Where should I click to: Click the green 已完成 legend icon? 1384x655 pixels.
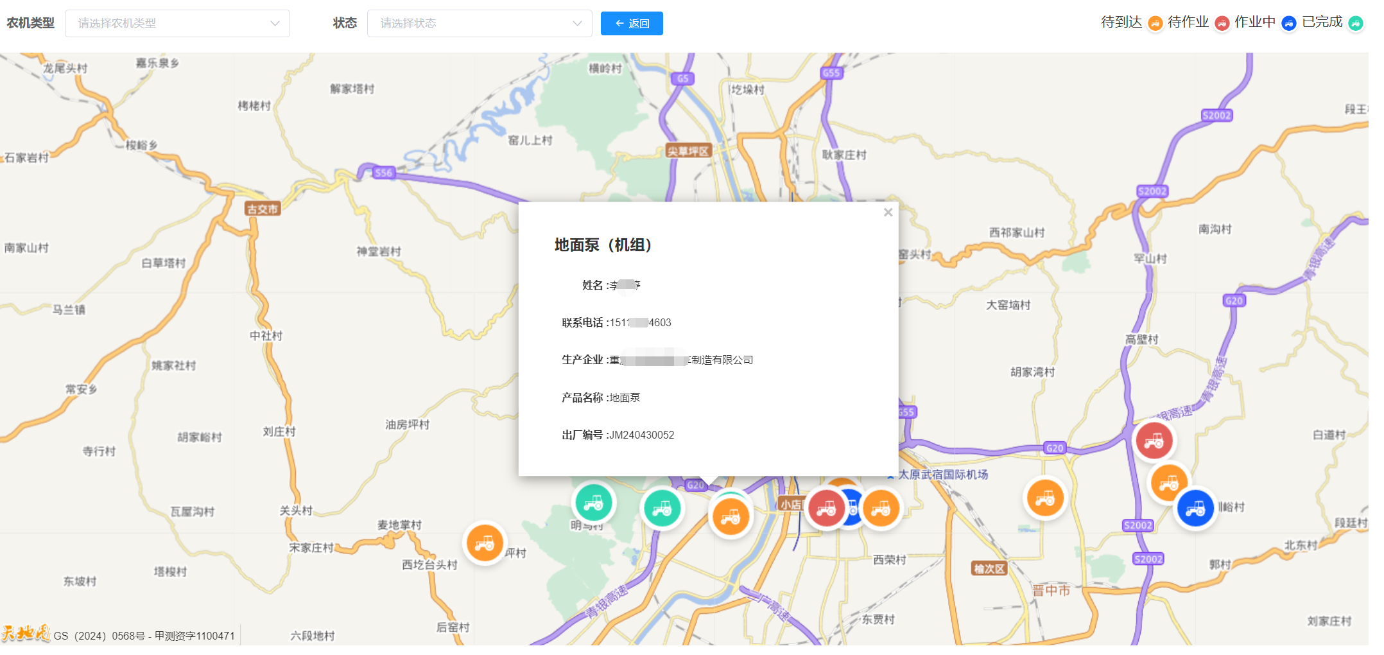(x=1355, y=24)
